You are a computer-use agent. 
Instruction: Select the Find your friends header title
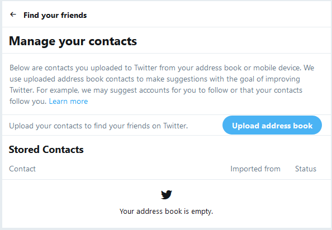[x=55, y=15]
